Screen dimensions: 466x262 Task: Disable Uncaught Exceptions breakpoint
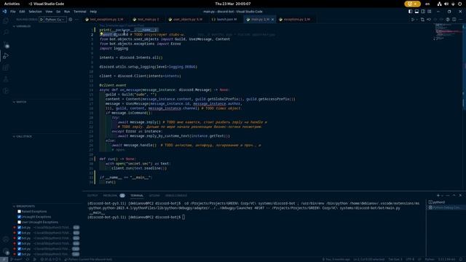pos(20,217)
